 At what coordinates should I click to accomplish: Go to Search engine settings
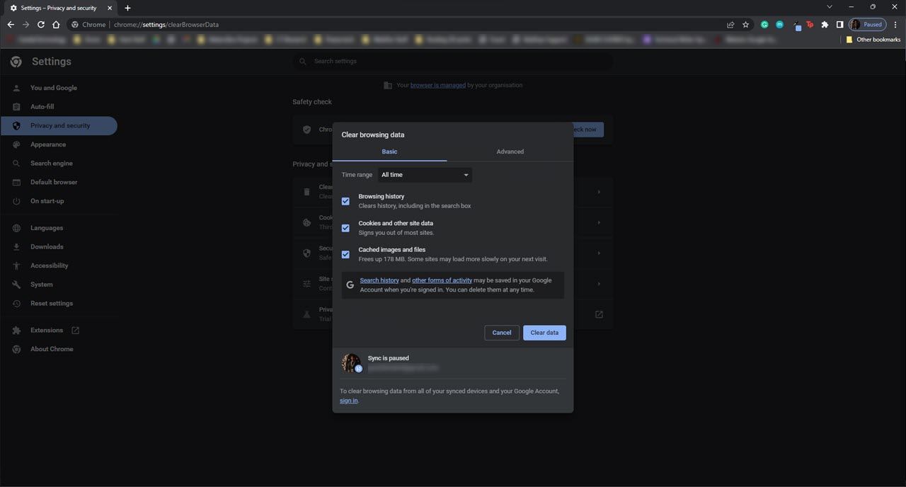click(52, 164)
